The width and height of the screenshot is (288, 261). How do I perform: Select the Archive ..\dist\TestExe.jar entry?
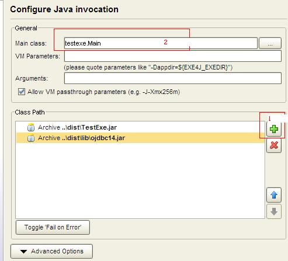coord(140,127)
